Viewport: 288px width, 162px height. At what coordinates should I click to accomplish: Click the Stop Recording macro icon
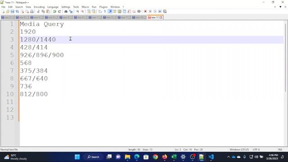150,12
